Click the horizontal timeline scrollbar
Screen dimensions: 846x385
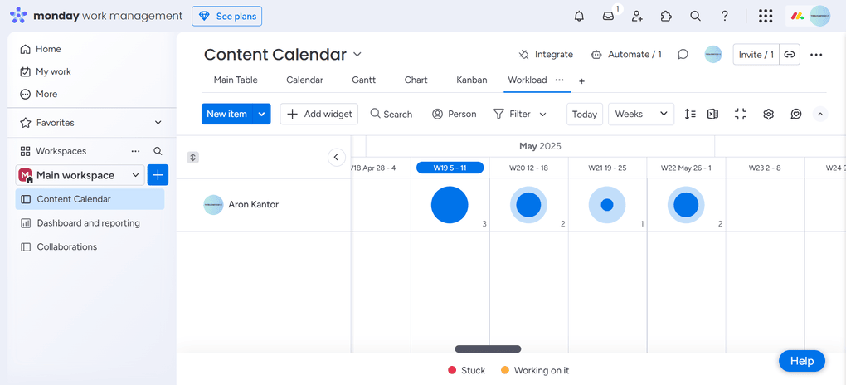tap(488, 349)
